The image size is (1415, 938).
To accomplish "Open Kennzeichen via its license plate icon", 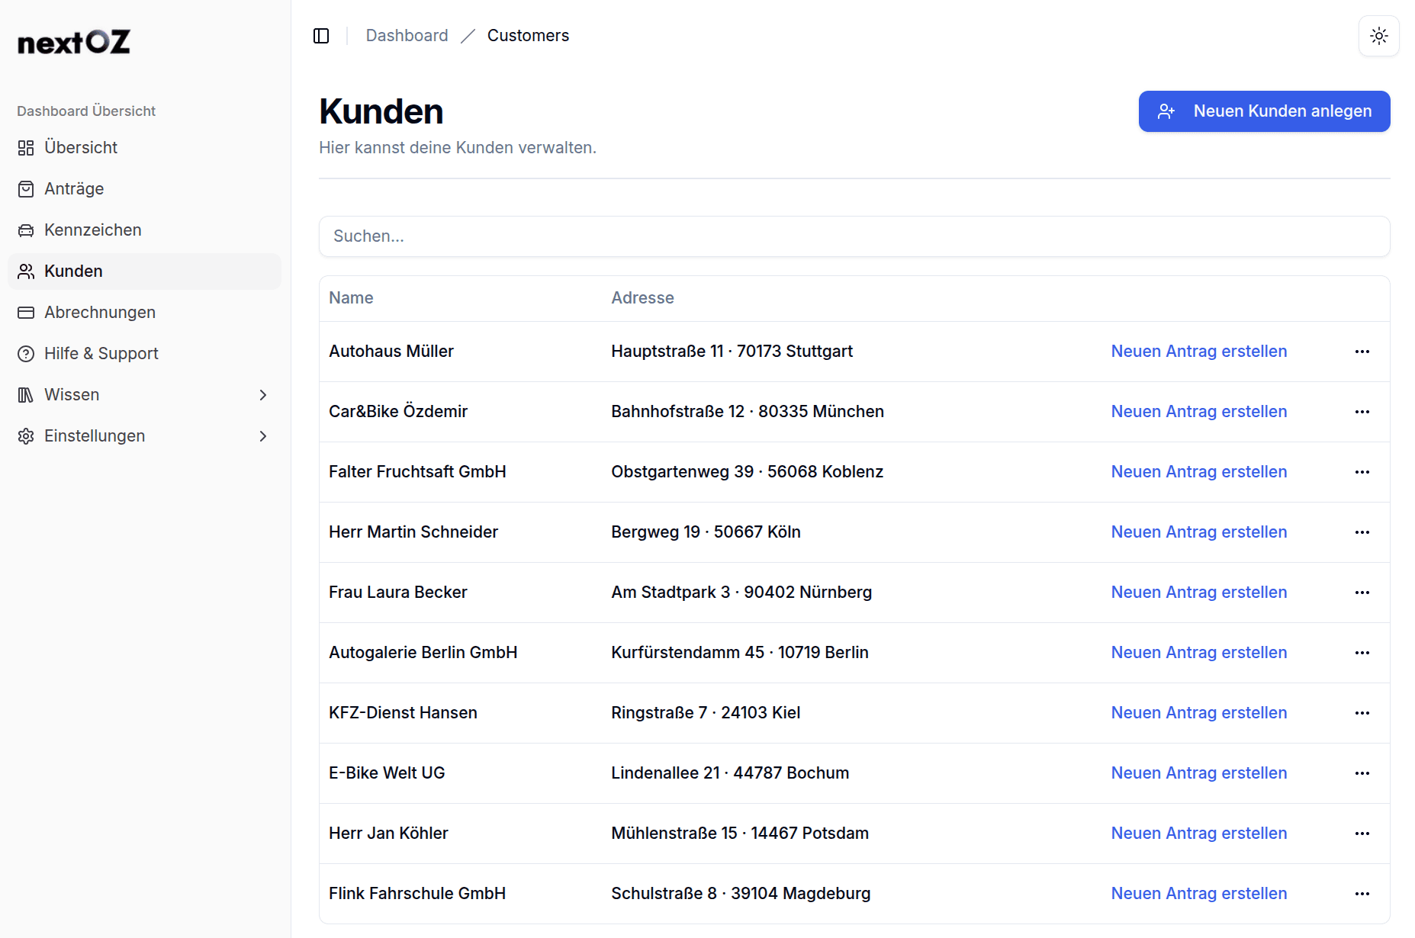I will coord(26,230).
